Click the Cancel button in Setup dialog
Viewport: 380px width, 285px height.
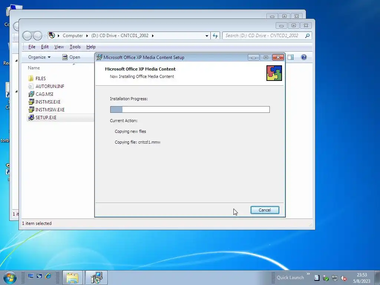coord(265,210)
